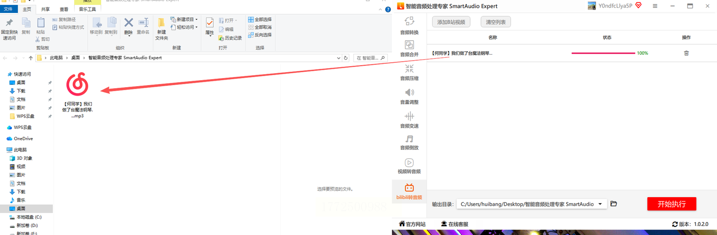The height and width of the screenshot is (235, 717).
Task: Click 桌面 in the address breadcrumb
Action: tap(76, 58)
